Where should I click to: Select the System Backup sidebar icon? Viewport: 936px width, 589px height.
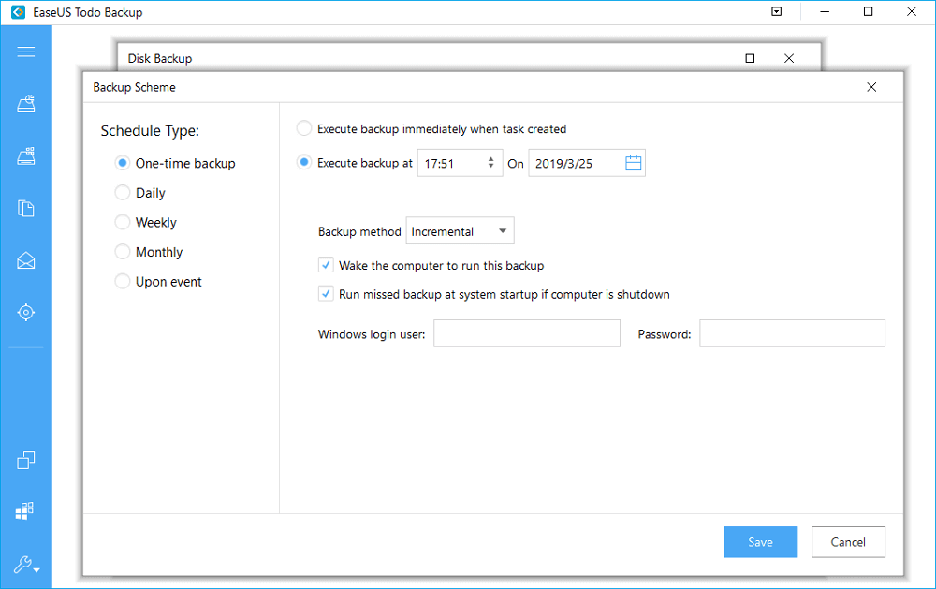coord(25,103)
